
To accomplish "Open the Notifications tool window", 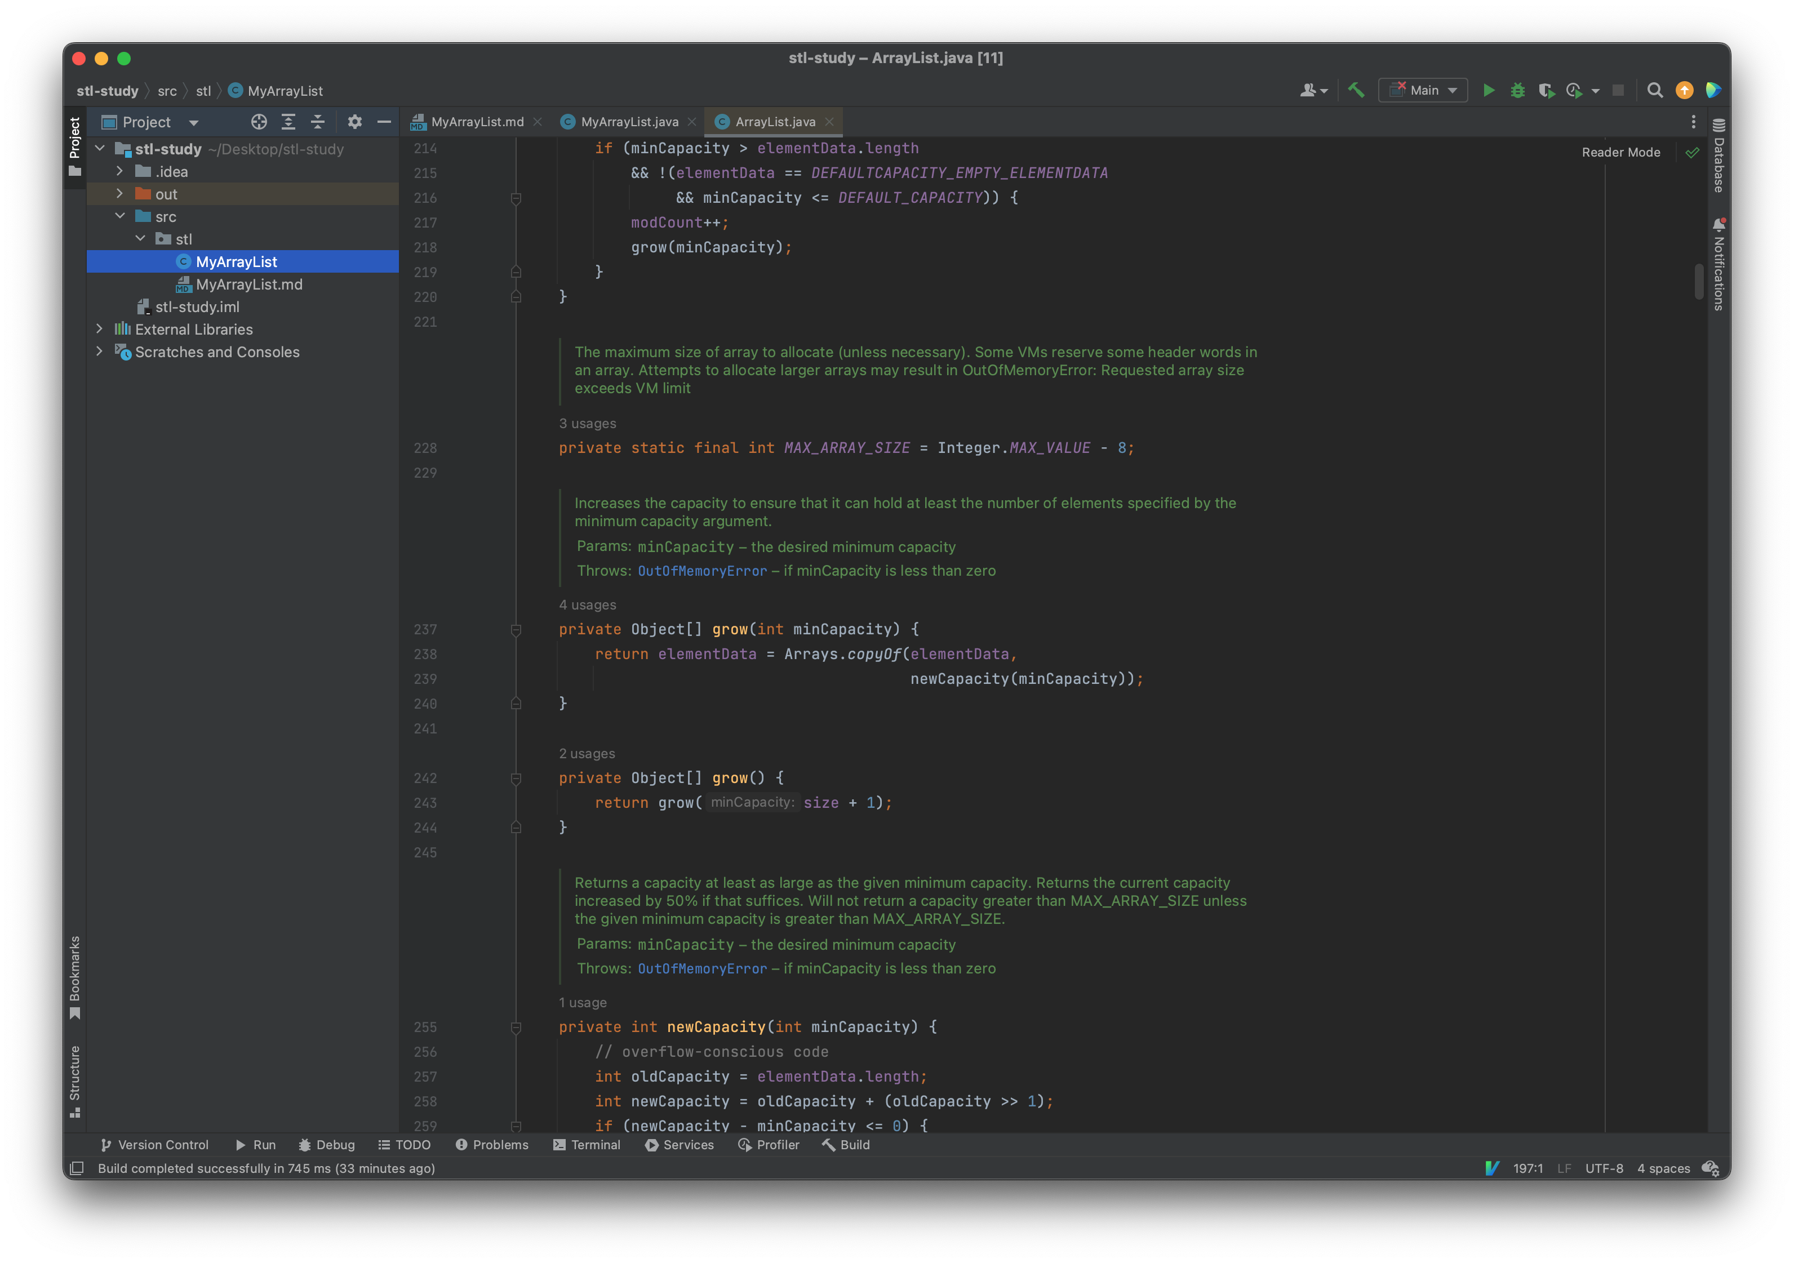I will [1718, 264].
